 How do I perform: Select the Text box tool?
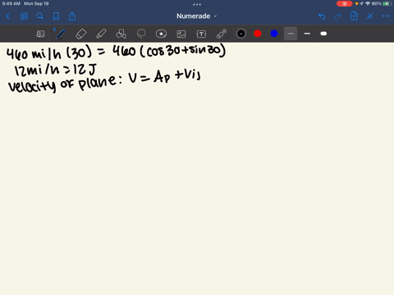point(201,34)
